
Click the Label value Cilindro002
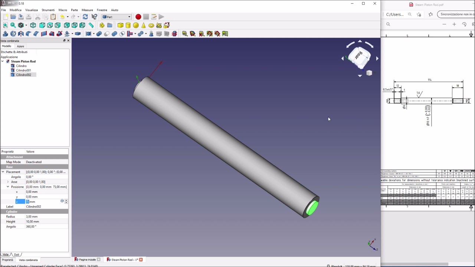(33, 207)
